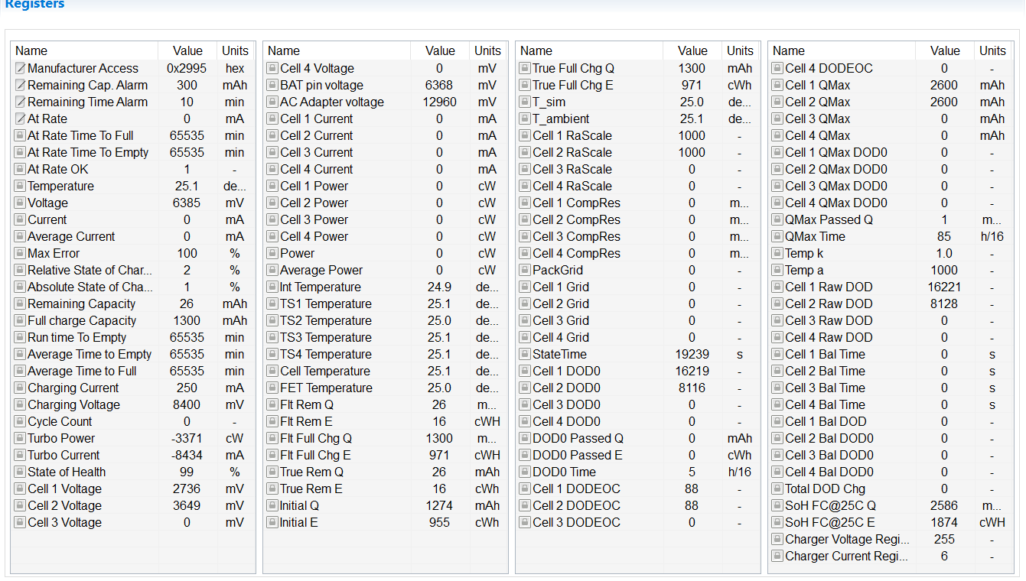
Task: Click the lock icon beside At Rate Time To Full
Action: pos(20,136)
